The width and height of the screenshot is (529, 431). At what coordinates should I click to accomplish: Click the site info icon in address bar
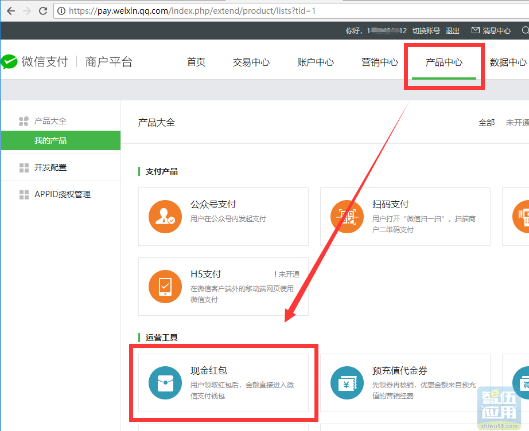pos(61,11)
